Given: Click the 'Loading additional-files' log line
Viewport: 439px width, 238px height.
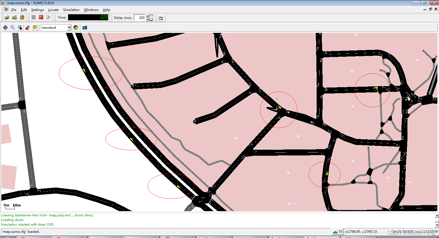Looking at the screenshot, I should click(x=47, y=215).
